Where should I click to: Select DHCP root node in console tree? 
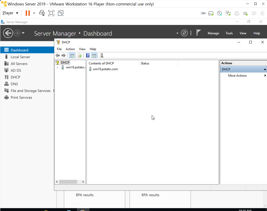(x=65, y=62)
